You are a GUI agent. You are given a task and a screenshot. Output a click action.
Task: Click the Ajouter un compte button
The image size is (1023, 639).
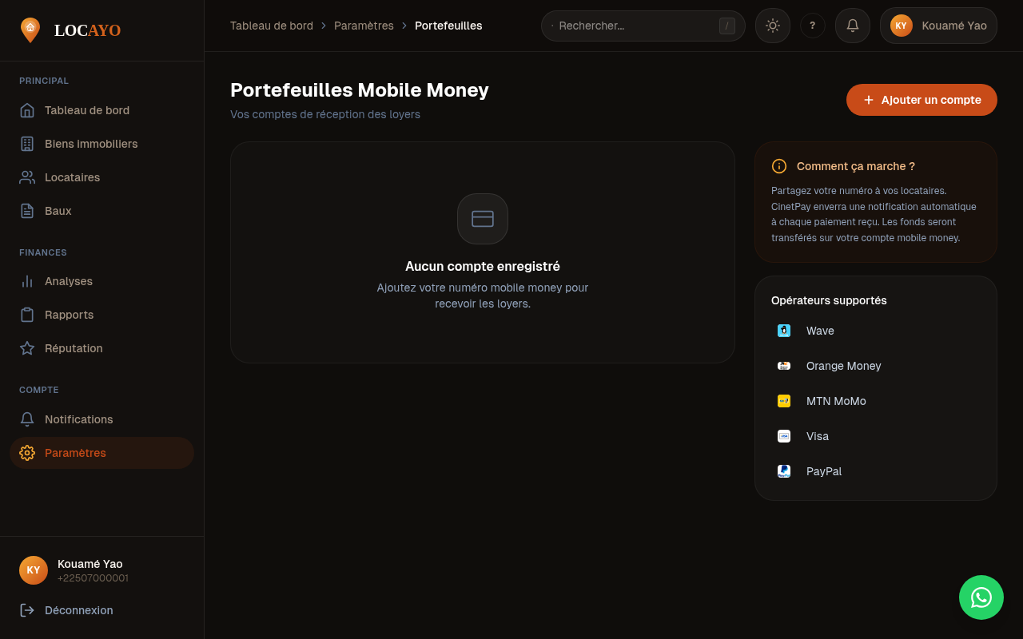[x=921, y=100]
